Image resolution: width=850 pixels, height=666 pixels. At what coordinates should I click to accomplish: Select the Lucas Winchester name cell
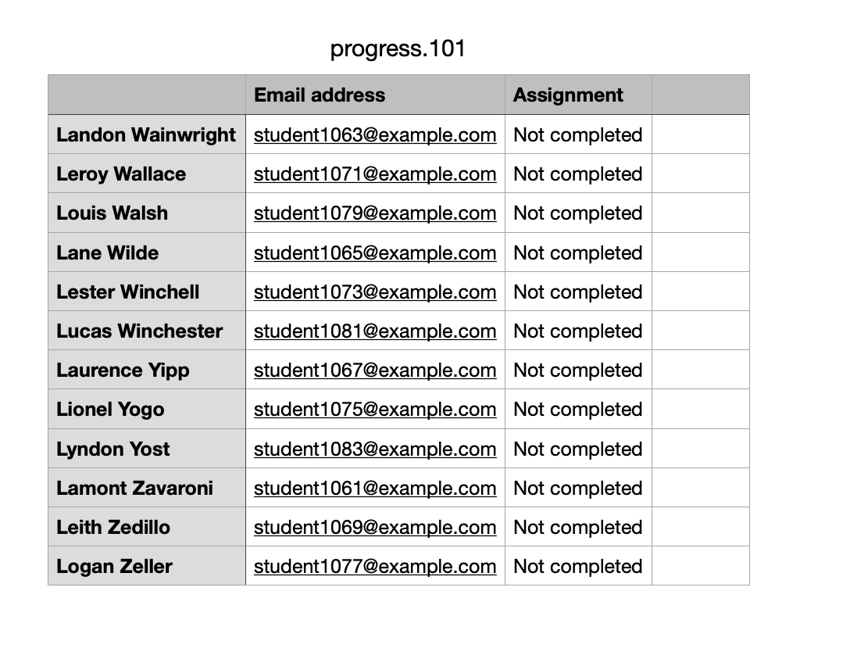tap(147, 331)
